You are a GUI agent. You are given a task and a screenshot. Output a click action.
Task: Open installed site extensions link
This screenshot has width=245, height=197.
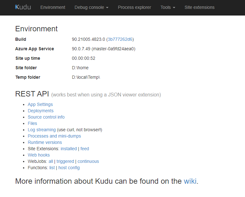(69, 149)
